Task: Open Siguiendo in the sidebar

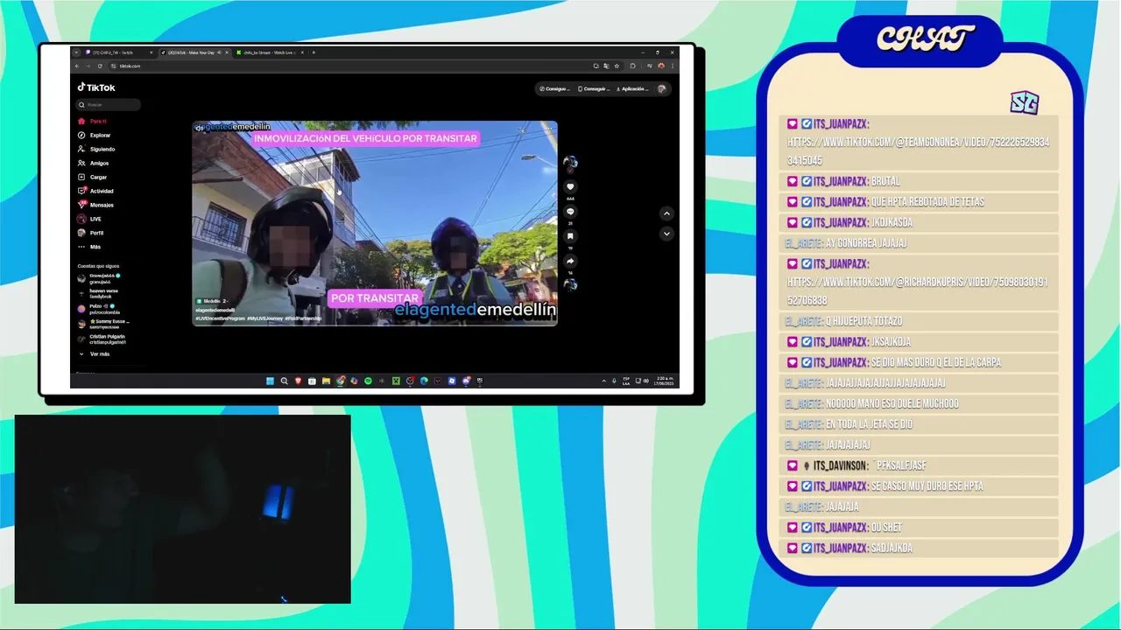Action: (95, 150)
